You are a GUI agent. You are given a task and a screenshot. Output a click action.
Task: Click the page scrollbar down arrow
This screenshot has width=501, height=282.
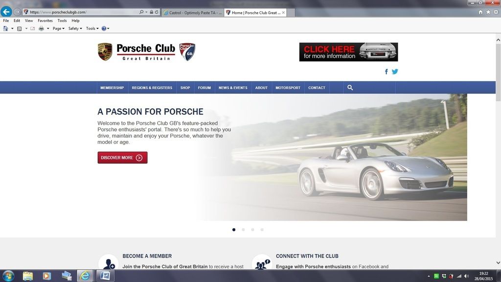click(498, 263)
